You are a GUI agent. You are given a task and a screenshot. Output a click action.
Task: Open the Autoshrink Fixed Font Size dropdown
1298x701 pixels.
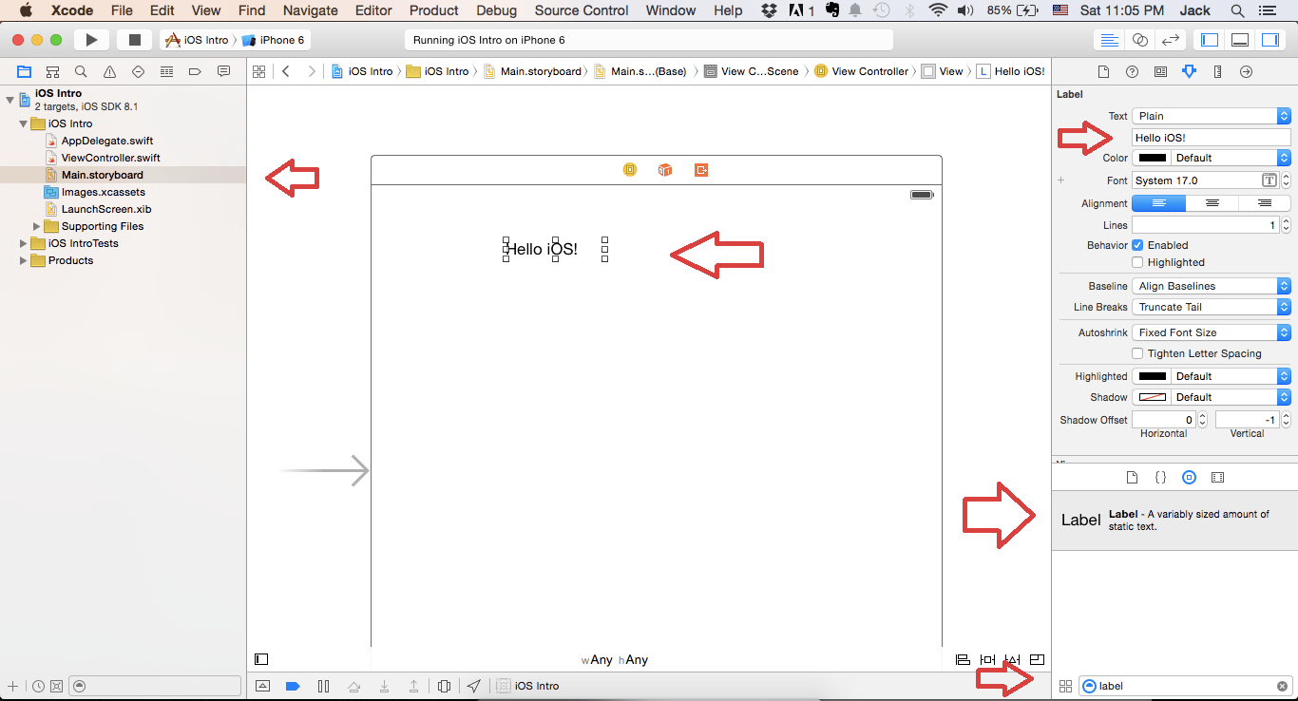[x=1212, y=332]
